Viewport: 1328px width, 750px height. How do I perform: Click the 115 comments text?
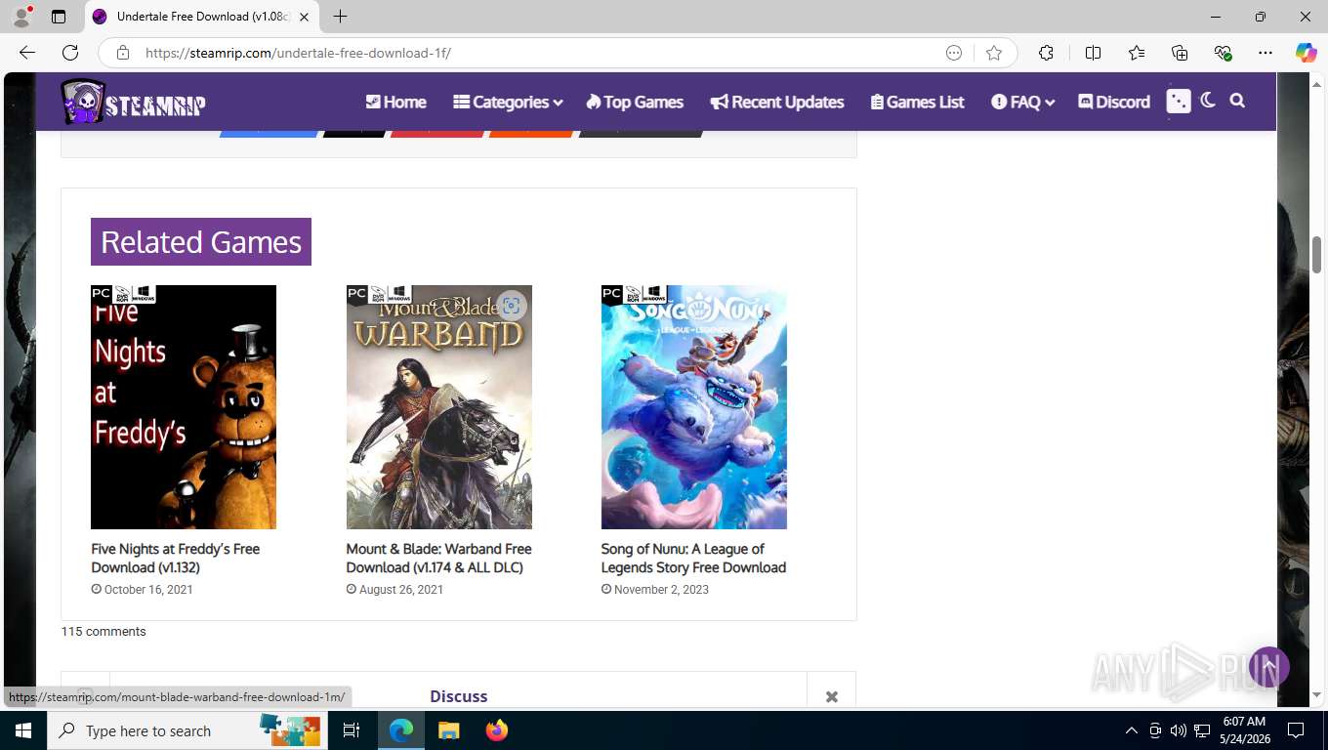tap(104, 632)
